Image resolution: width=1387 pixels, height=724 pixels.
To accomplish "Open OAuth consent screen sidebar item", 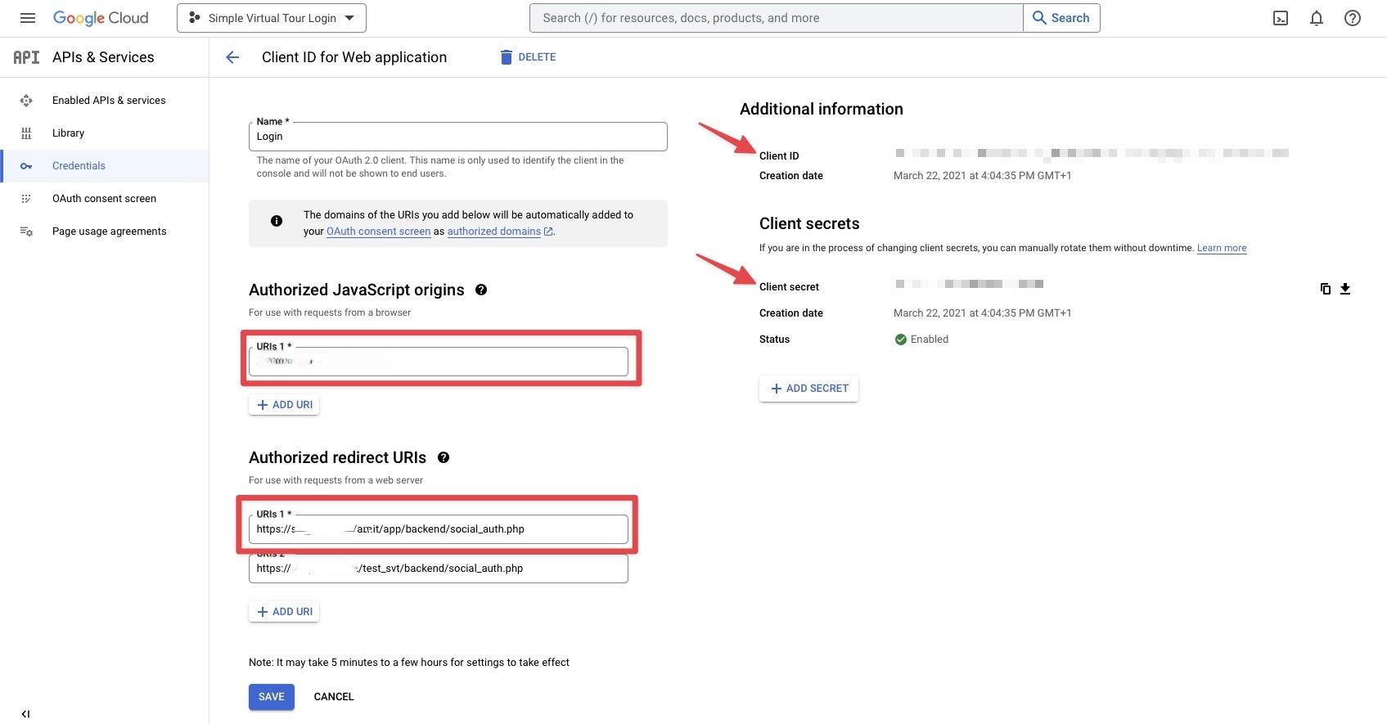I will 105,199.
